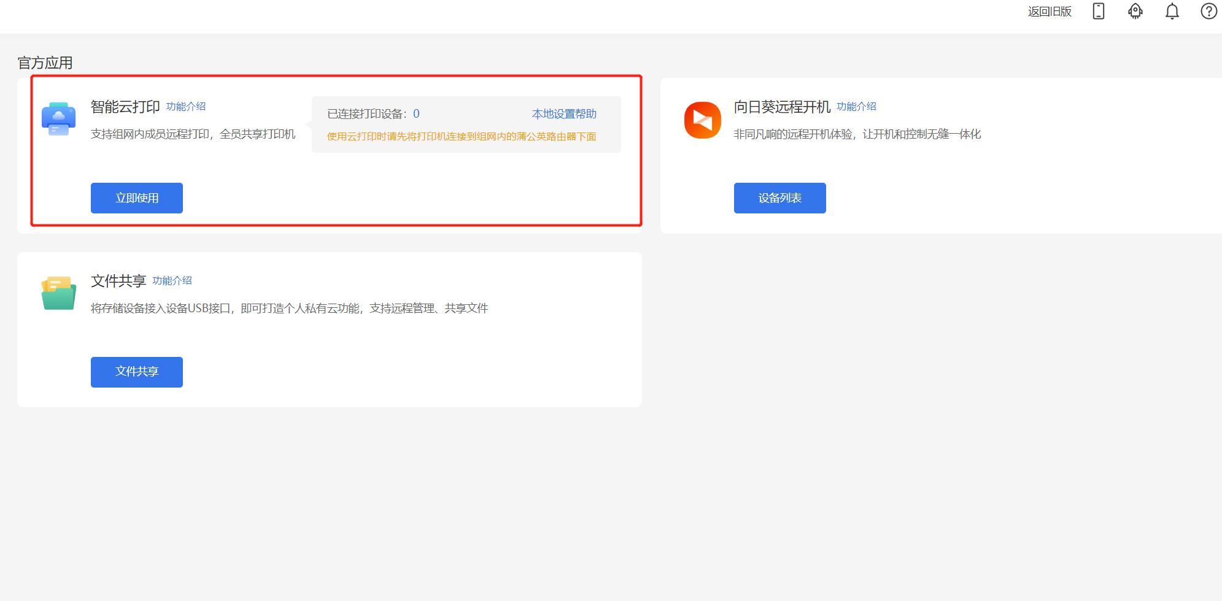Click the 向日葵远程开机 sunflower icon
This screenshot has height=601, width=1222.
pyautogui.click(x=702, y=120)
